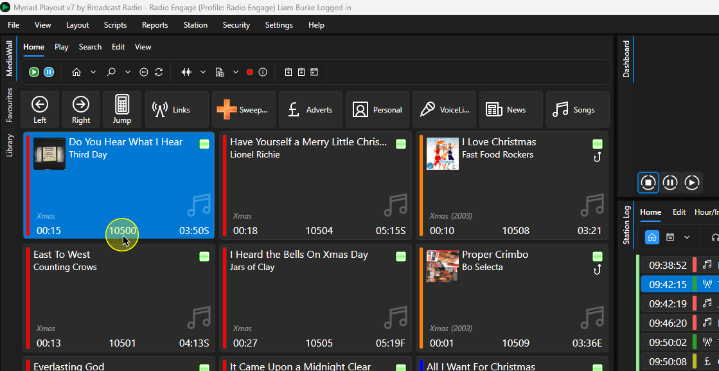Toggle green indicator on I Love Christmas tile
Viewport: 719px width, 371px height.
point(597,144)
